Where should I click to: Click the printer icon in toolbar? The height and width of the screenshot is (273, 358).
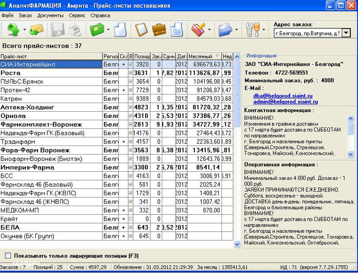tap(75, 30)
